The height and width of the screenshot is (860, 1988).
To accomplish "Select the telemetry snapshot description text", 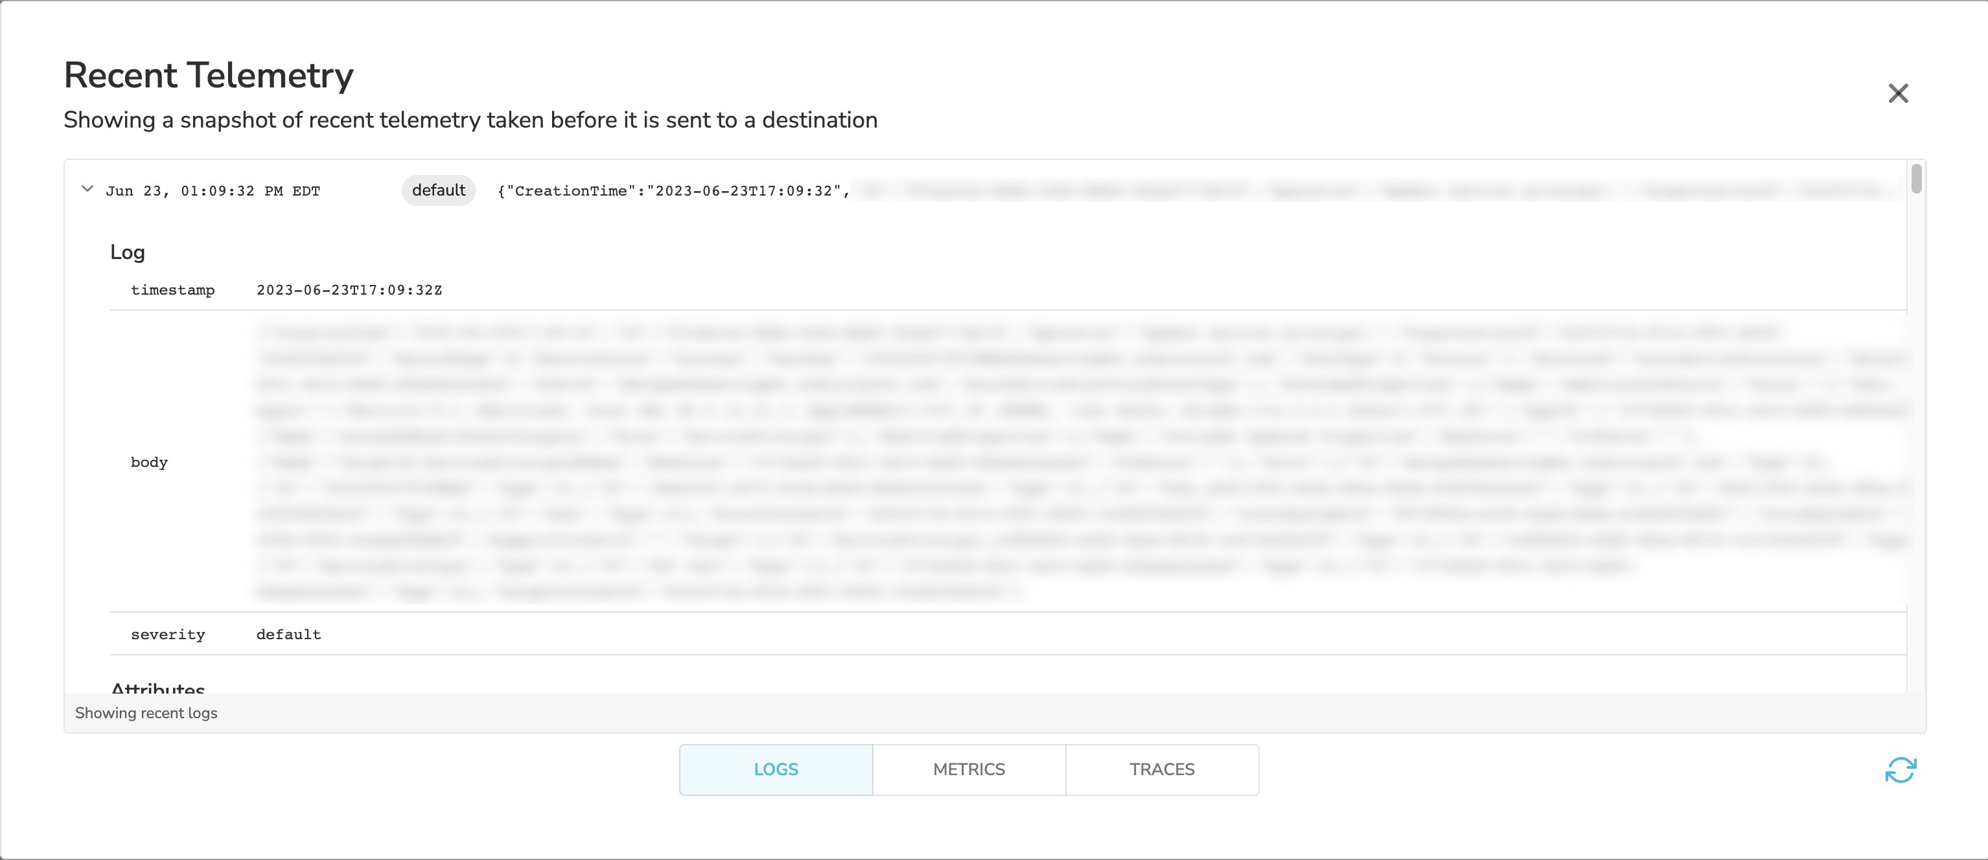I will pos(471,120).
